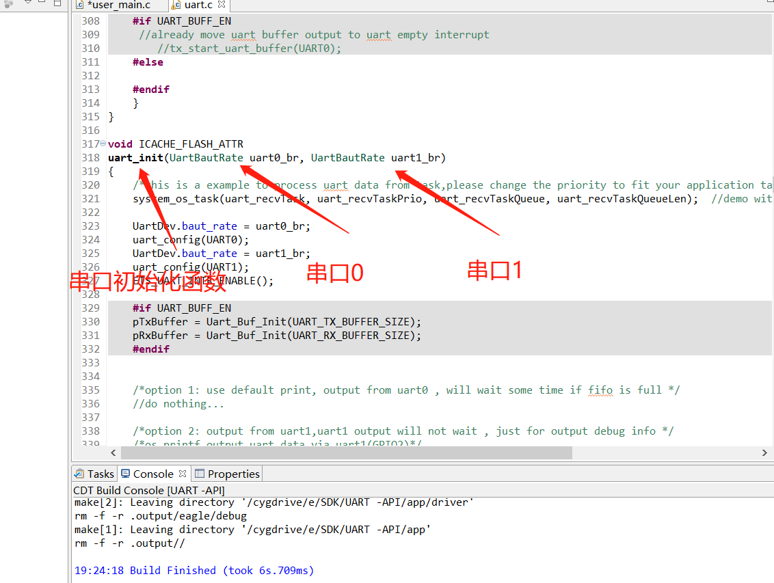Select the Console view tab
774x583 pixels.
[x=153, y=474]
